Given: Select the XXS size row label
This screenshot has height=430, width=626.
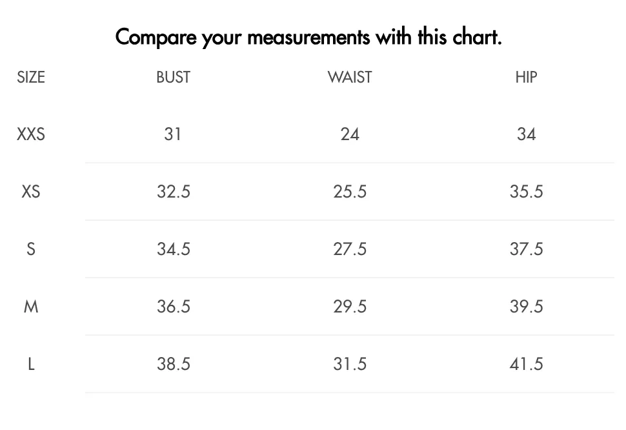Looking at the screenshot, I should click(31, 134).
